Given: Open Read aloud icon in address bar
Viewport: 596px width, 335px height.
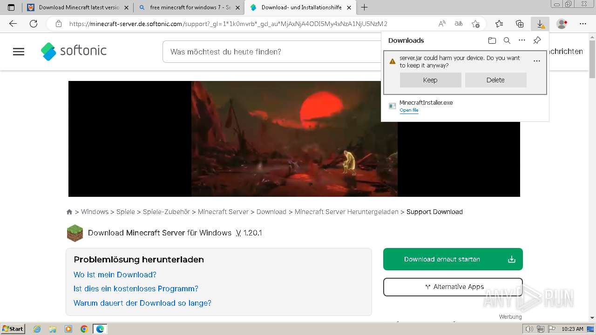Looking at the screenshot, I should (x=442, y=24).
